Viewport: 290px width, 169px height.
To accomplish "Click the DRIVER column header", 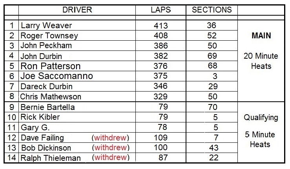I will coord(77,10).
